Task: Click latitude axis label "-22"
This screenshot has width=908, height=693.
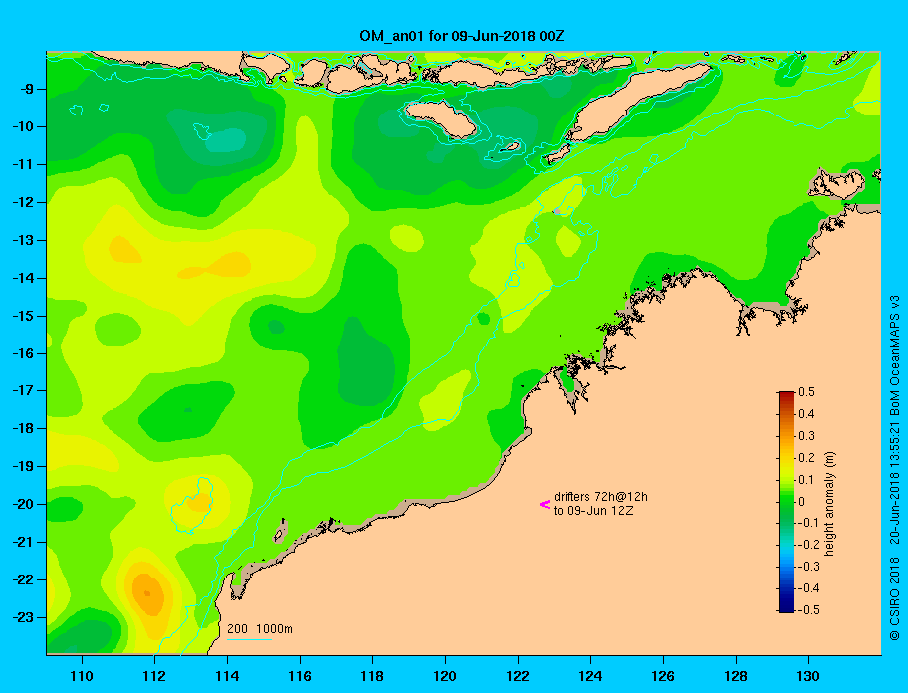Action: (23, 579)
